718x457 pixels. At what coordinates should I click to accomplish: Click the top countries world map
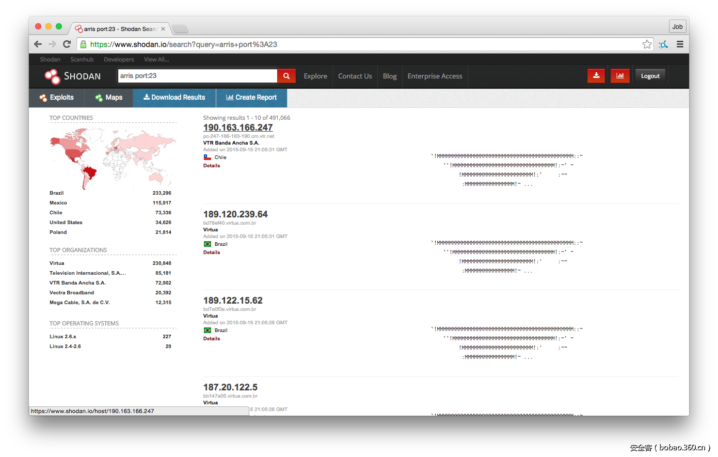coord(113,158)
